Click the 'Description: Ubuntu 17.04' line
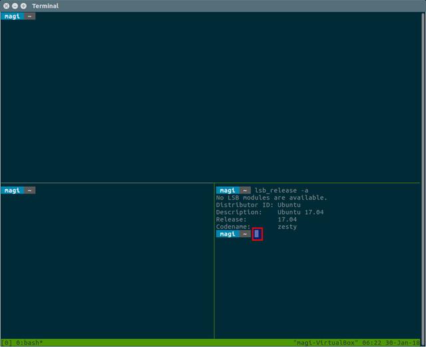Screen dimensions: 426x347 click(270, 212)
